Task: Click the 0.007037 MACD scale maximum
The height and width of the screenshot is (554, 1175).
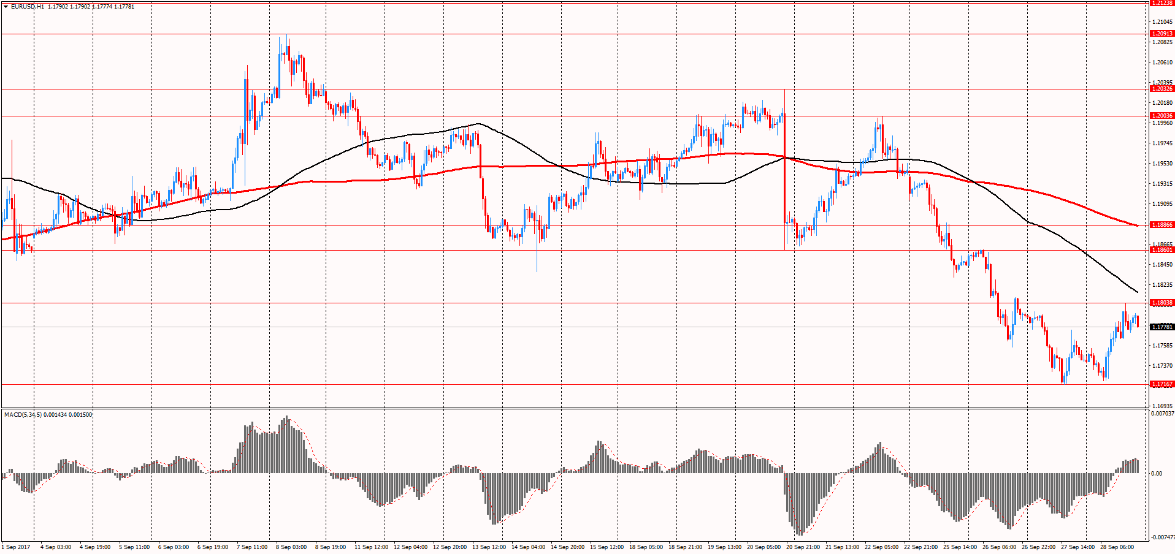Action: pyautogui.click(x=1162, y=414)
